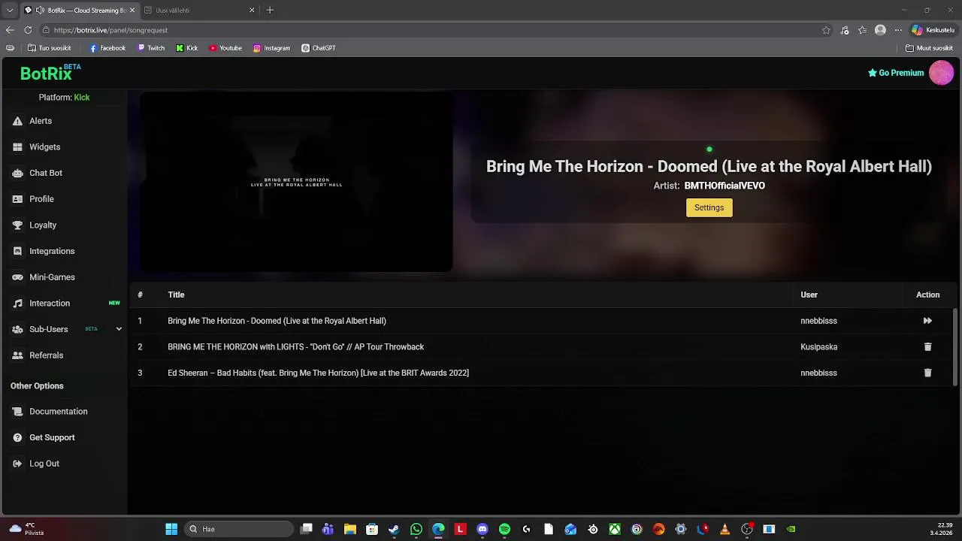Open a new browser tab
Screen dimensions: 962x541
270,11
